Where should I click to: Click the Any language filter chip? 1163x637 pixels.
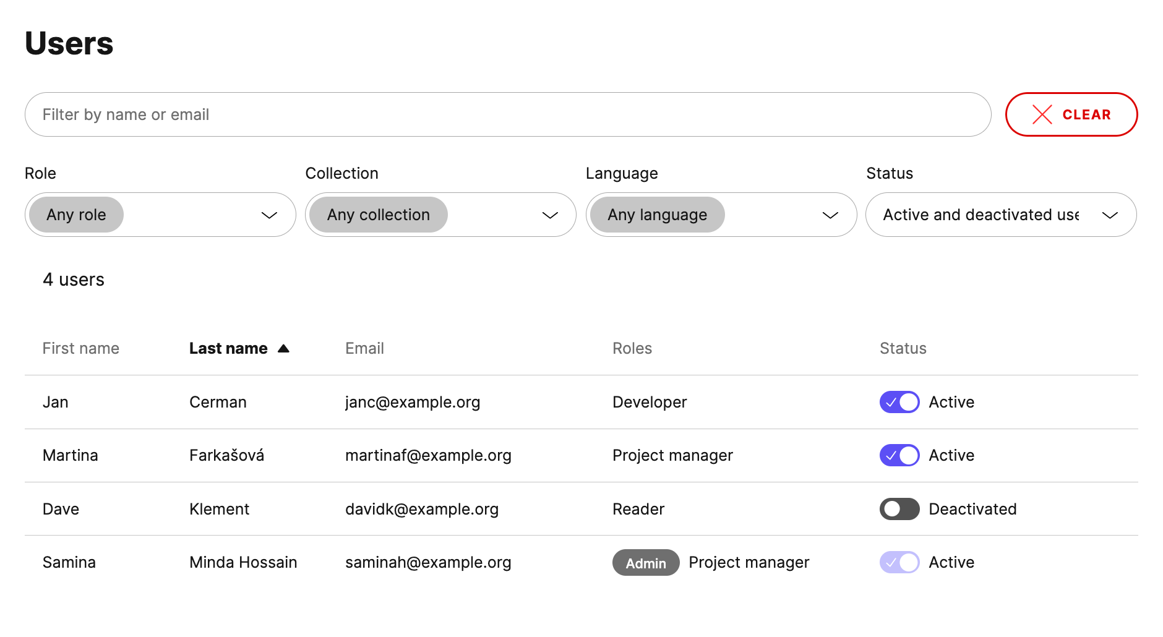658,215
